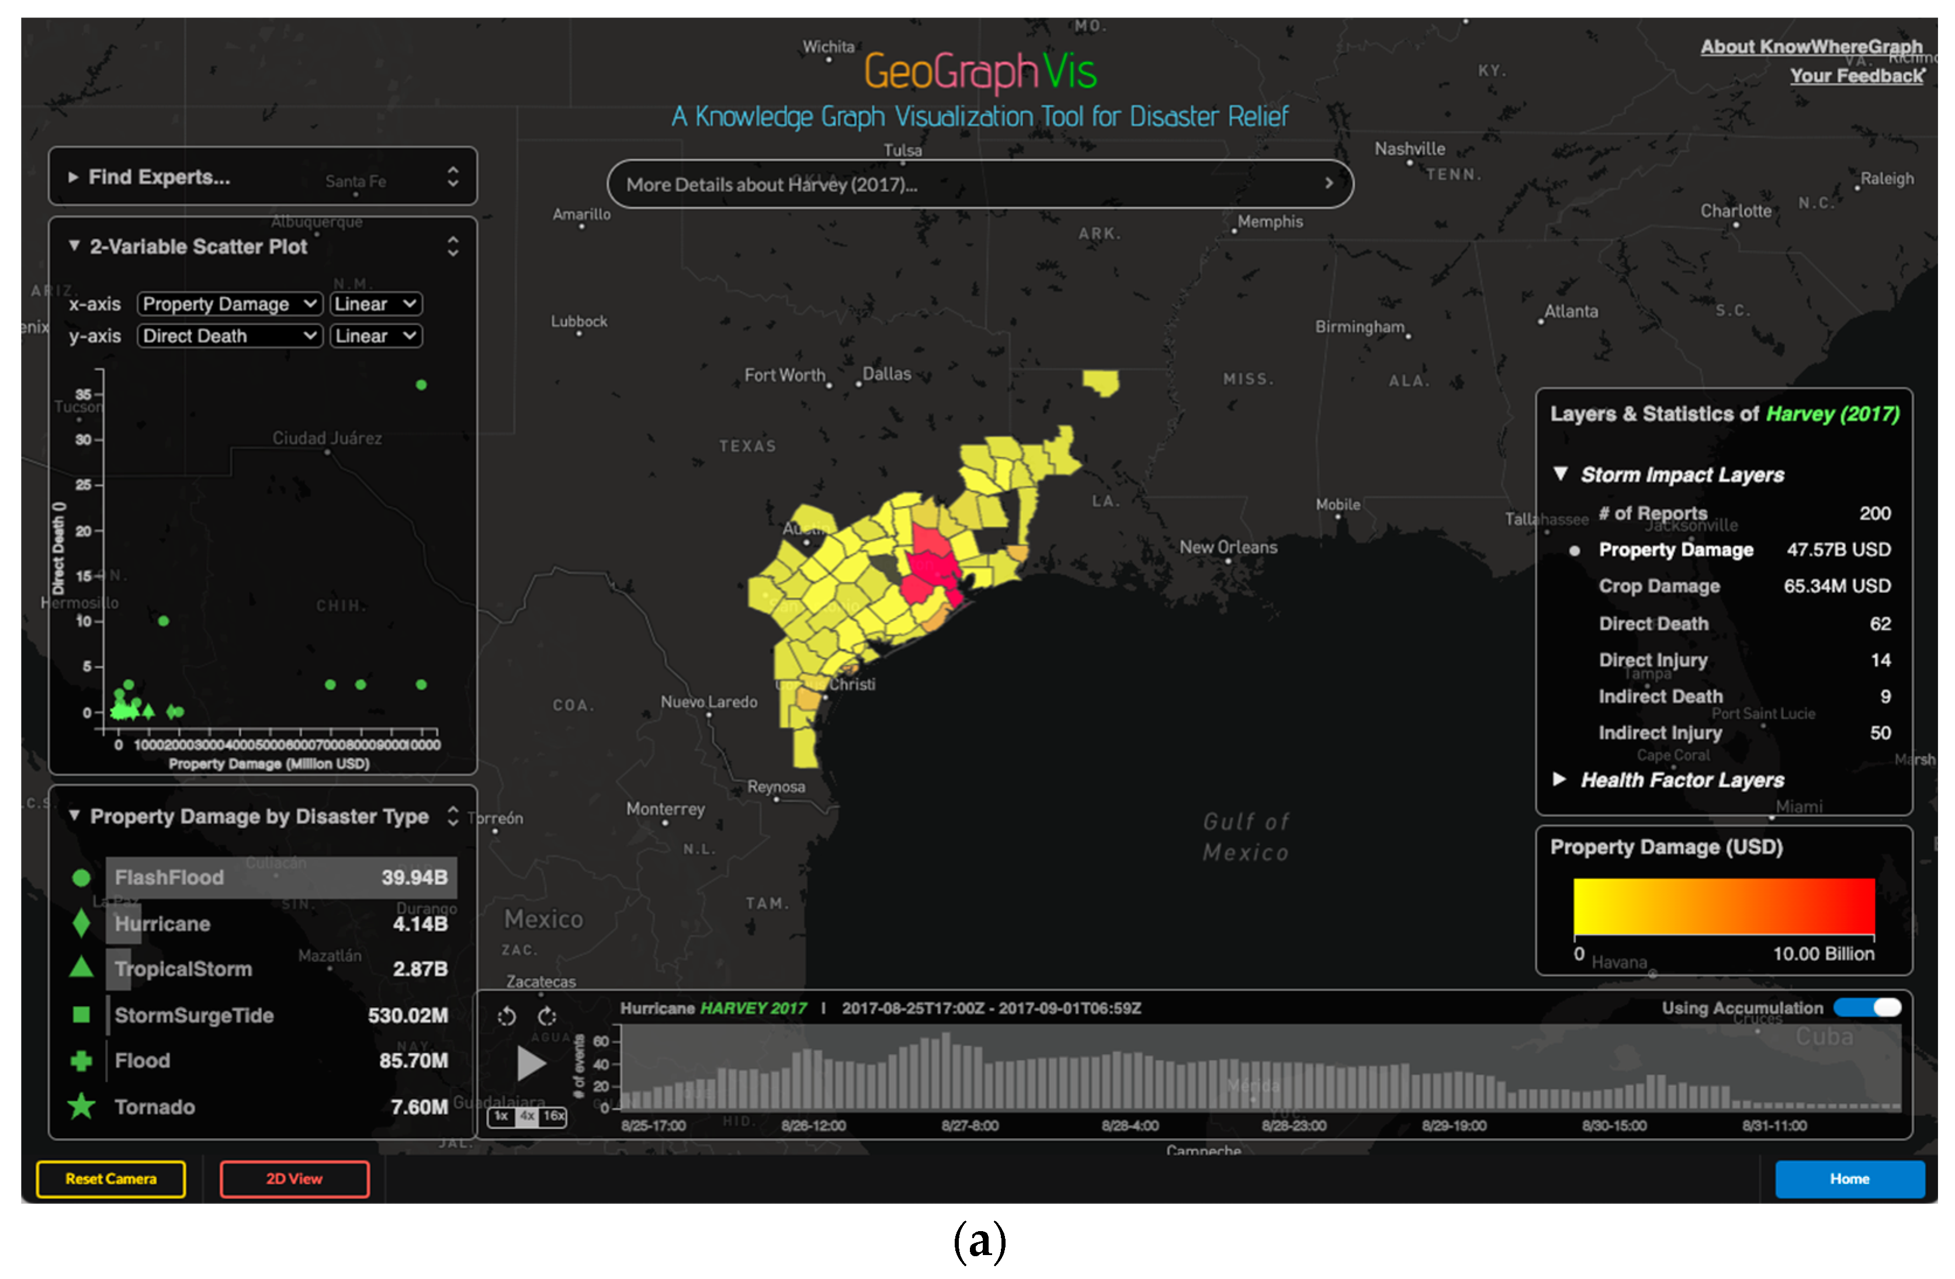Click the green FlashFlood circle icon
The width and height of the screenshot is (1955, 1279).
pyautogui.click(x=81, y=878)
